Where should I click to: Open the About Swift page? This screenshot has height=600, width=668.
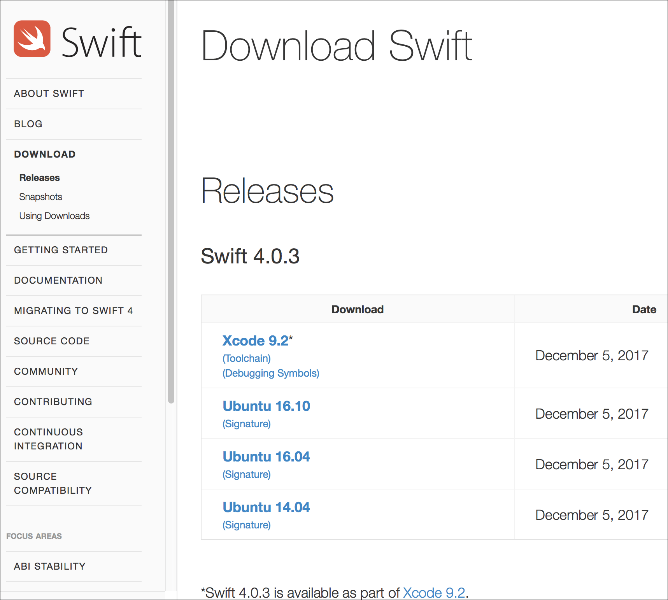(49, 94)
